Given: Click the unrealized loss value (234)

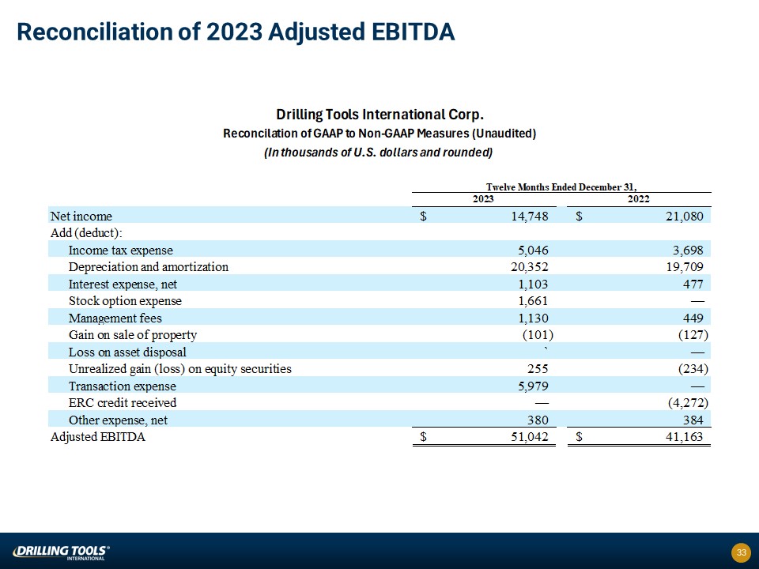Looking at the screenshot, I should pyautogui.click(x=693, y=369).
